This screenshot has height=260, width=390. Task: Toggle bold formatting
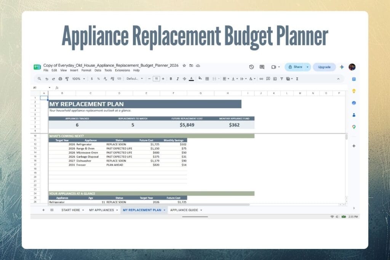click(x=171, y=79)
